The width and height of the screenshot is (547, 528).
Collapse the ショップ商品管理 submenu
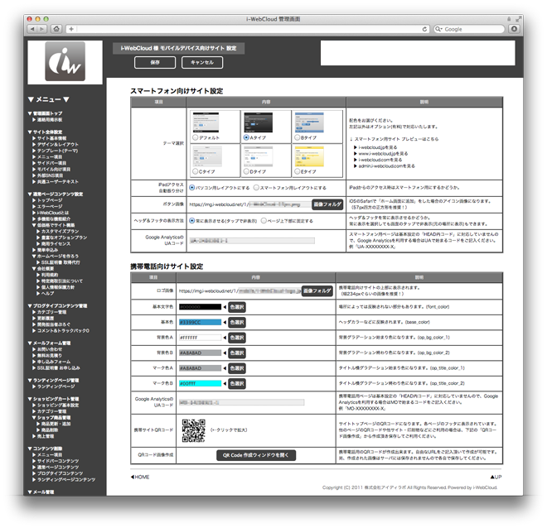(34, 418)
